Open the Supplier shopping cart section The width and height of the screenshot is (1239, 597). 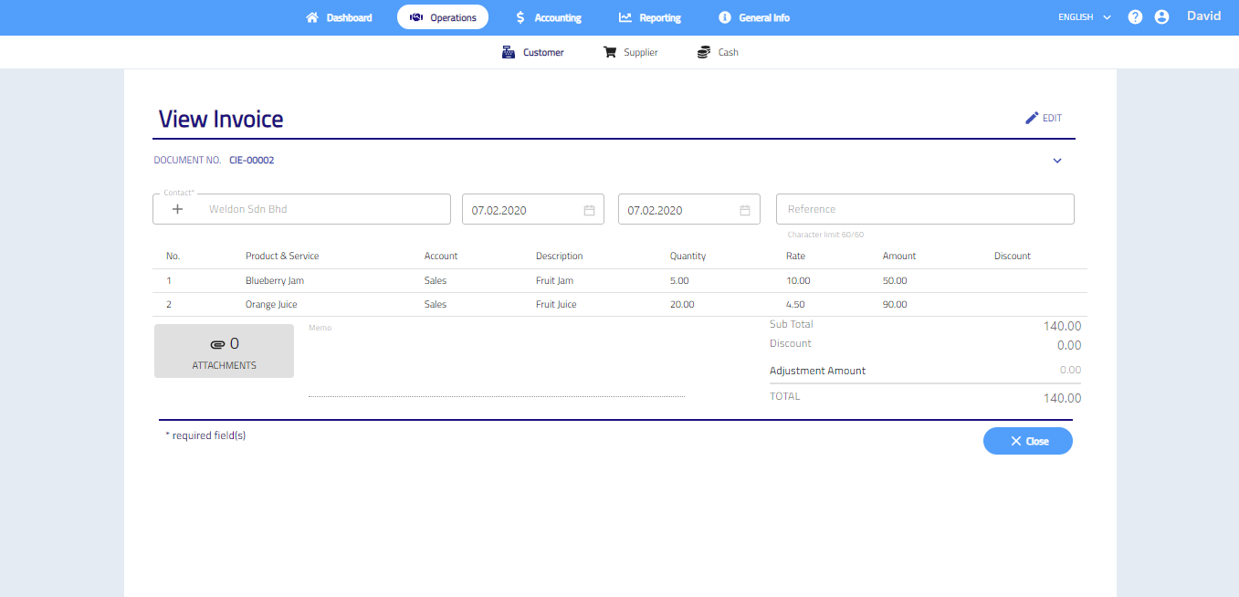coord(630,52)
